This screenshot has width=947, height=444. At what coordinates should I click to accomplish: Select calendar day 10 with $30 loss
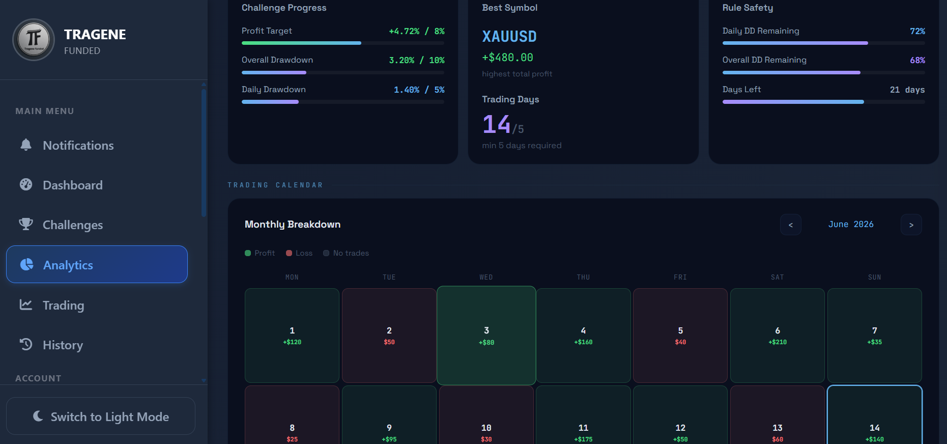click(x=486, y=415)
